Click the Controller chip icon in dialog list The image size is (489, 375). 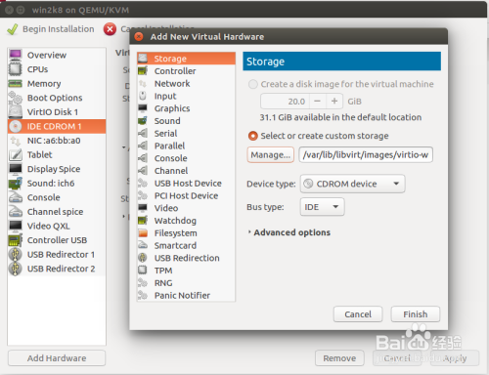(143, 70)
